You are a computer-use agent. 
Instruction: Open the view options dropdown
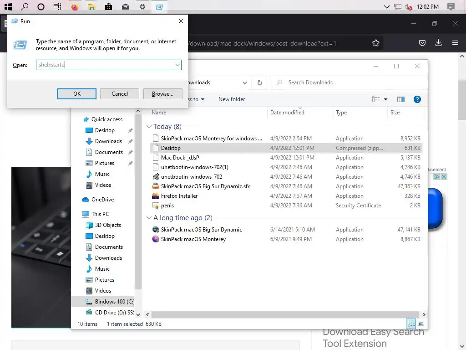click(x=385, y=99)
